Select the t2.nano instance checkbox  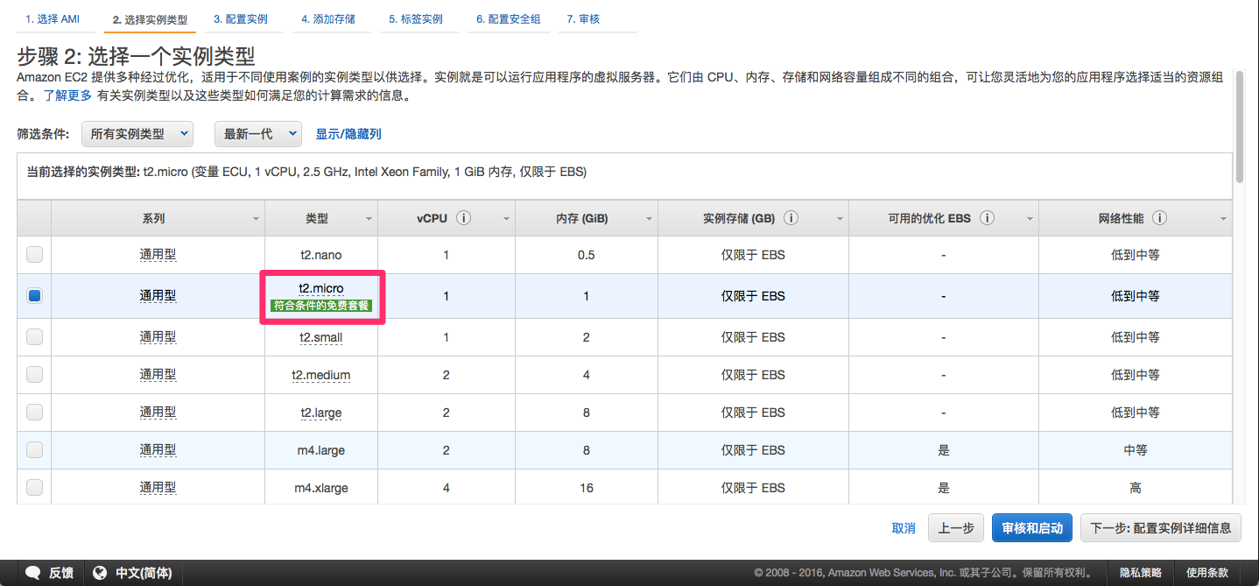[34, 255]
